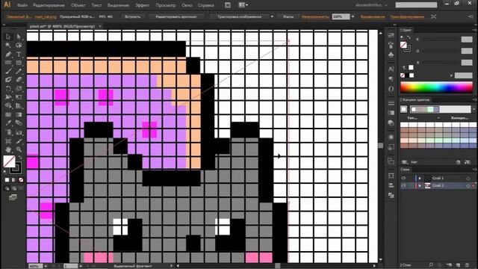
Task: Target layer Слой 2 via circle
Action: pos(468,185)
